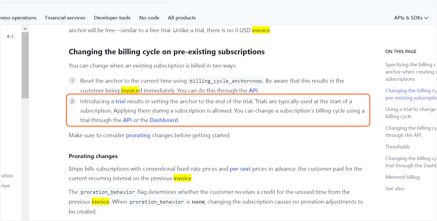Click the Dashboard link in step 2

pos(164,120)
